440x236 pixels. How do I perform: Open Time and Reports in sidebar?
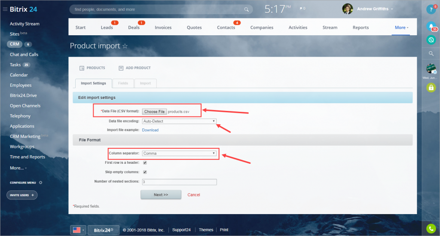[x=27, y=157]
